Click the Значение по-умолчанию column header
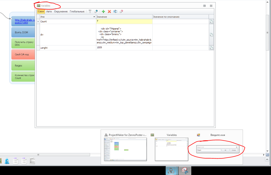This screenshot has height=175, width=271. pyautogui.click(x=181, y=17)
